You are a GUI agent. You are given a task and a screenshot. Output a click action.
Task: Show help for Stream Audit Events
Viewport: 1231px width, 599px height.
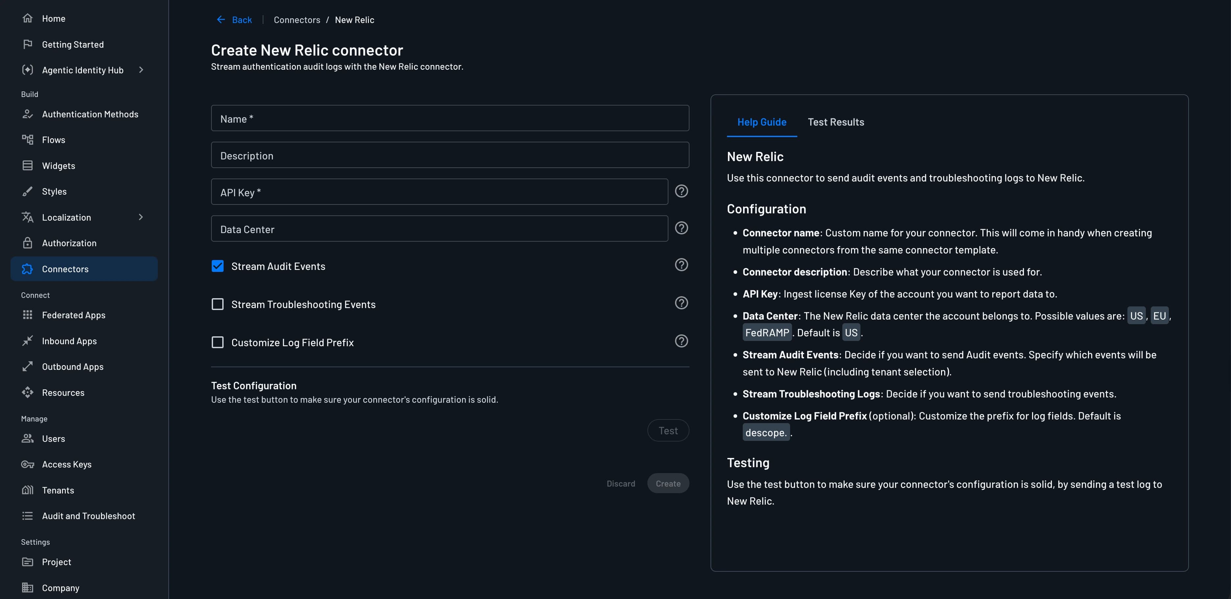(x=682, y=265)
